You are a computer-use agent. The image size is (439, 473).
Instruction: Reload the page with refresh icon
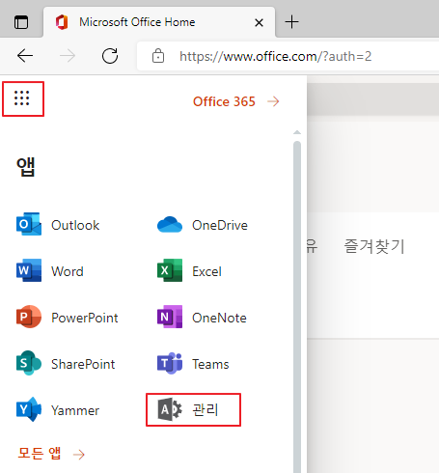110,56
